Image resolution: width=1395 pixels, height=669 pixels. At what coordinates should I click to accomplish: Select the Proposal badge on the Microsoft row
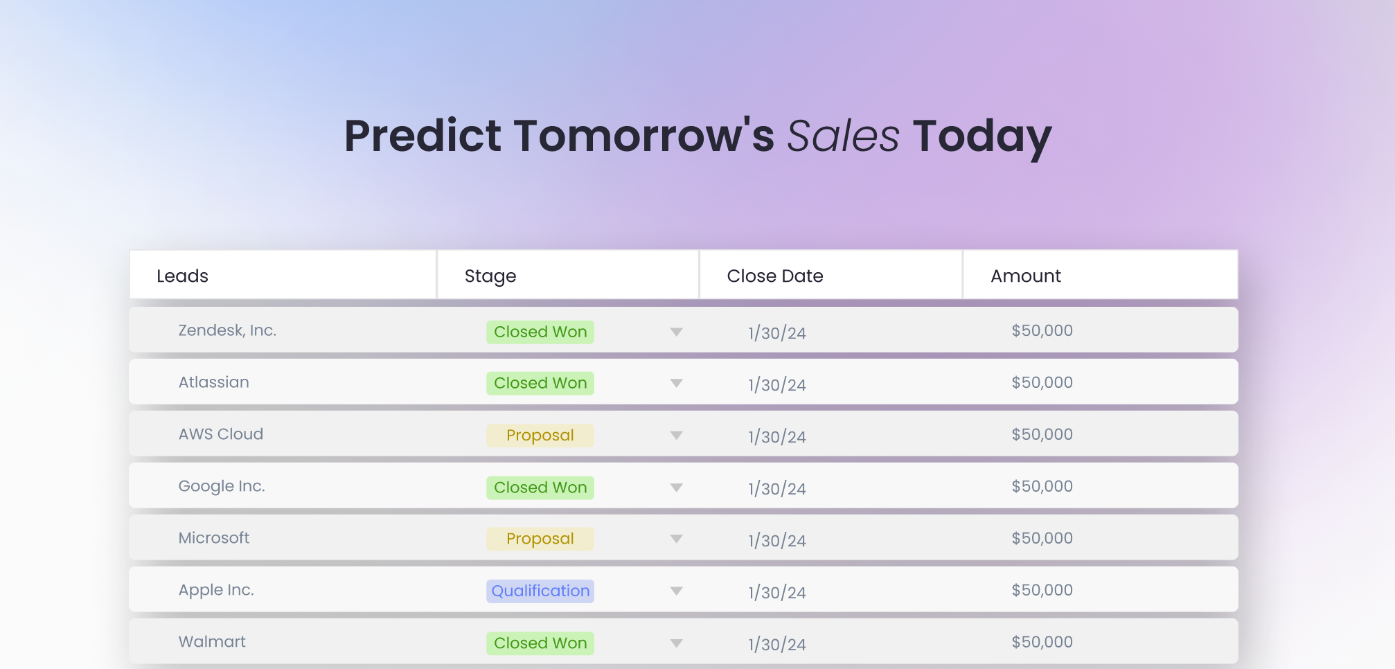(540, 538)
